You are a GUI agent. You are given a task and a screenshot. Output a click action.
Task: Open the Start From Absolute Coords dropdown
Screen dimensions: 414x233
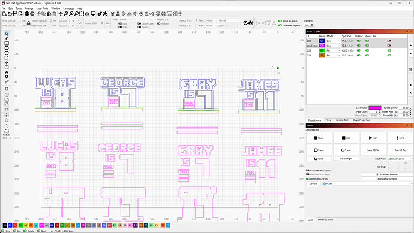click(x=400, y=159)
